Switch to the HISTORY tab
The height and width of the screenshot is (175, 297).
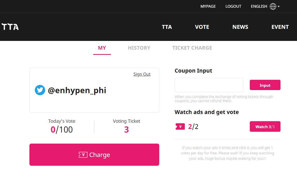(x=139, y=48)
